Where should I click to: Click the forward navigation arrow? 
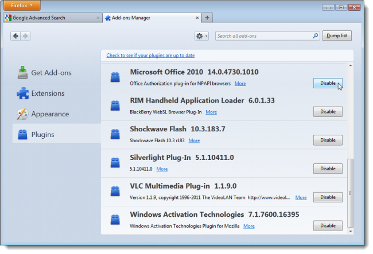(x=25, y=36)
